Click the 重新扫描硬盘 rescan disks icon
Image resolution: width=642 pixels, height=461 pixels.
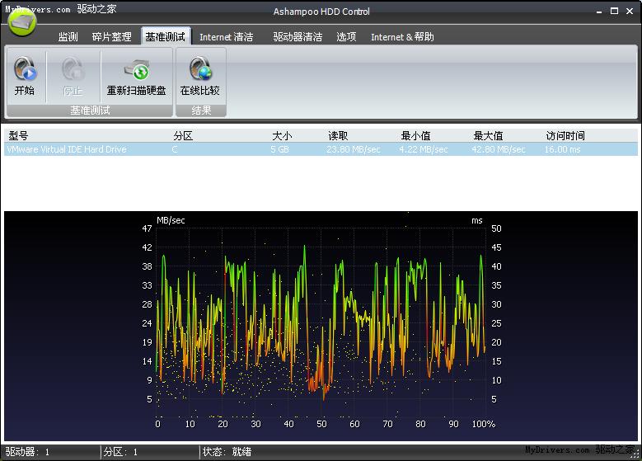point(136,69)
